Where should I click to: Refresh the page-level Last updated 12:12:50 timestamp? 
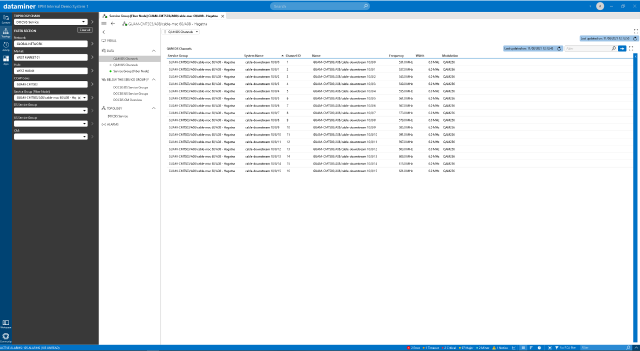pyautogui.click(x=635, y=38)
